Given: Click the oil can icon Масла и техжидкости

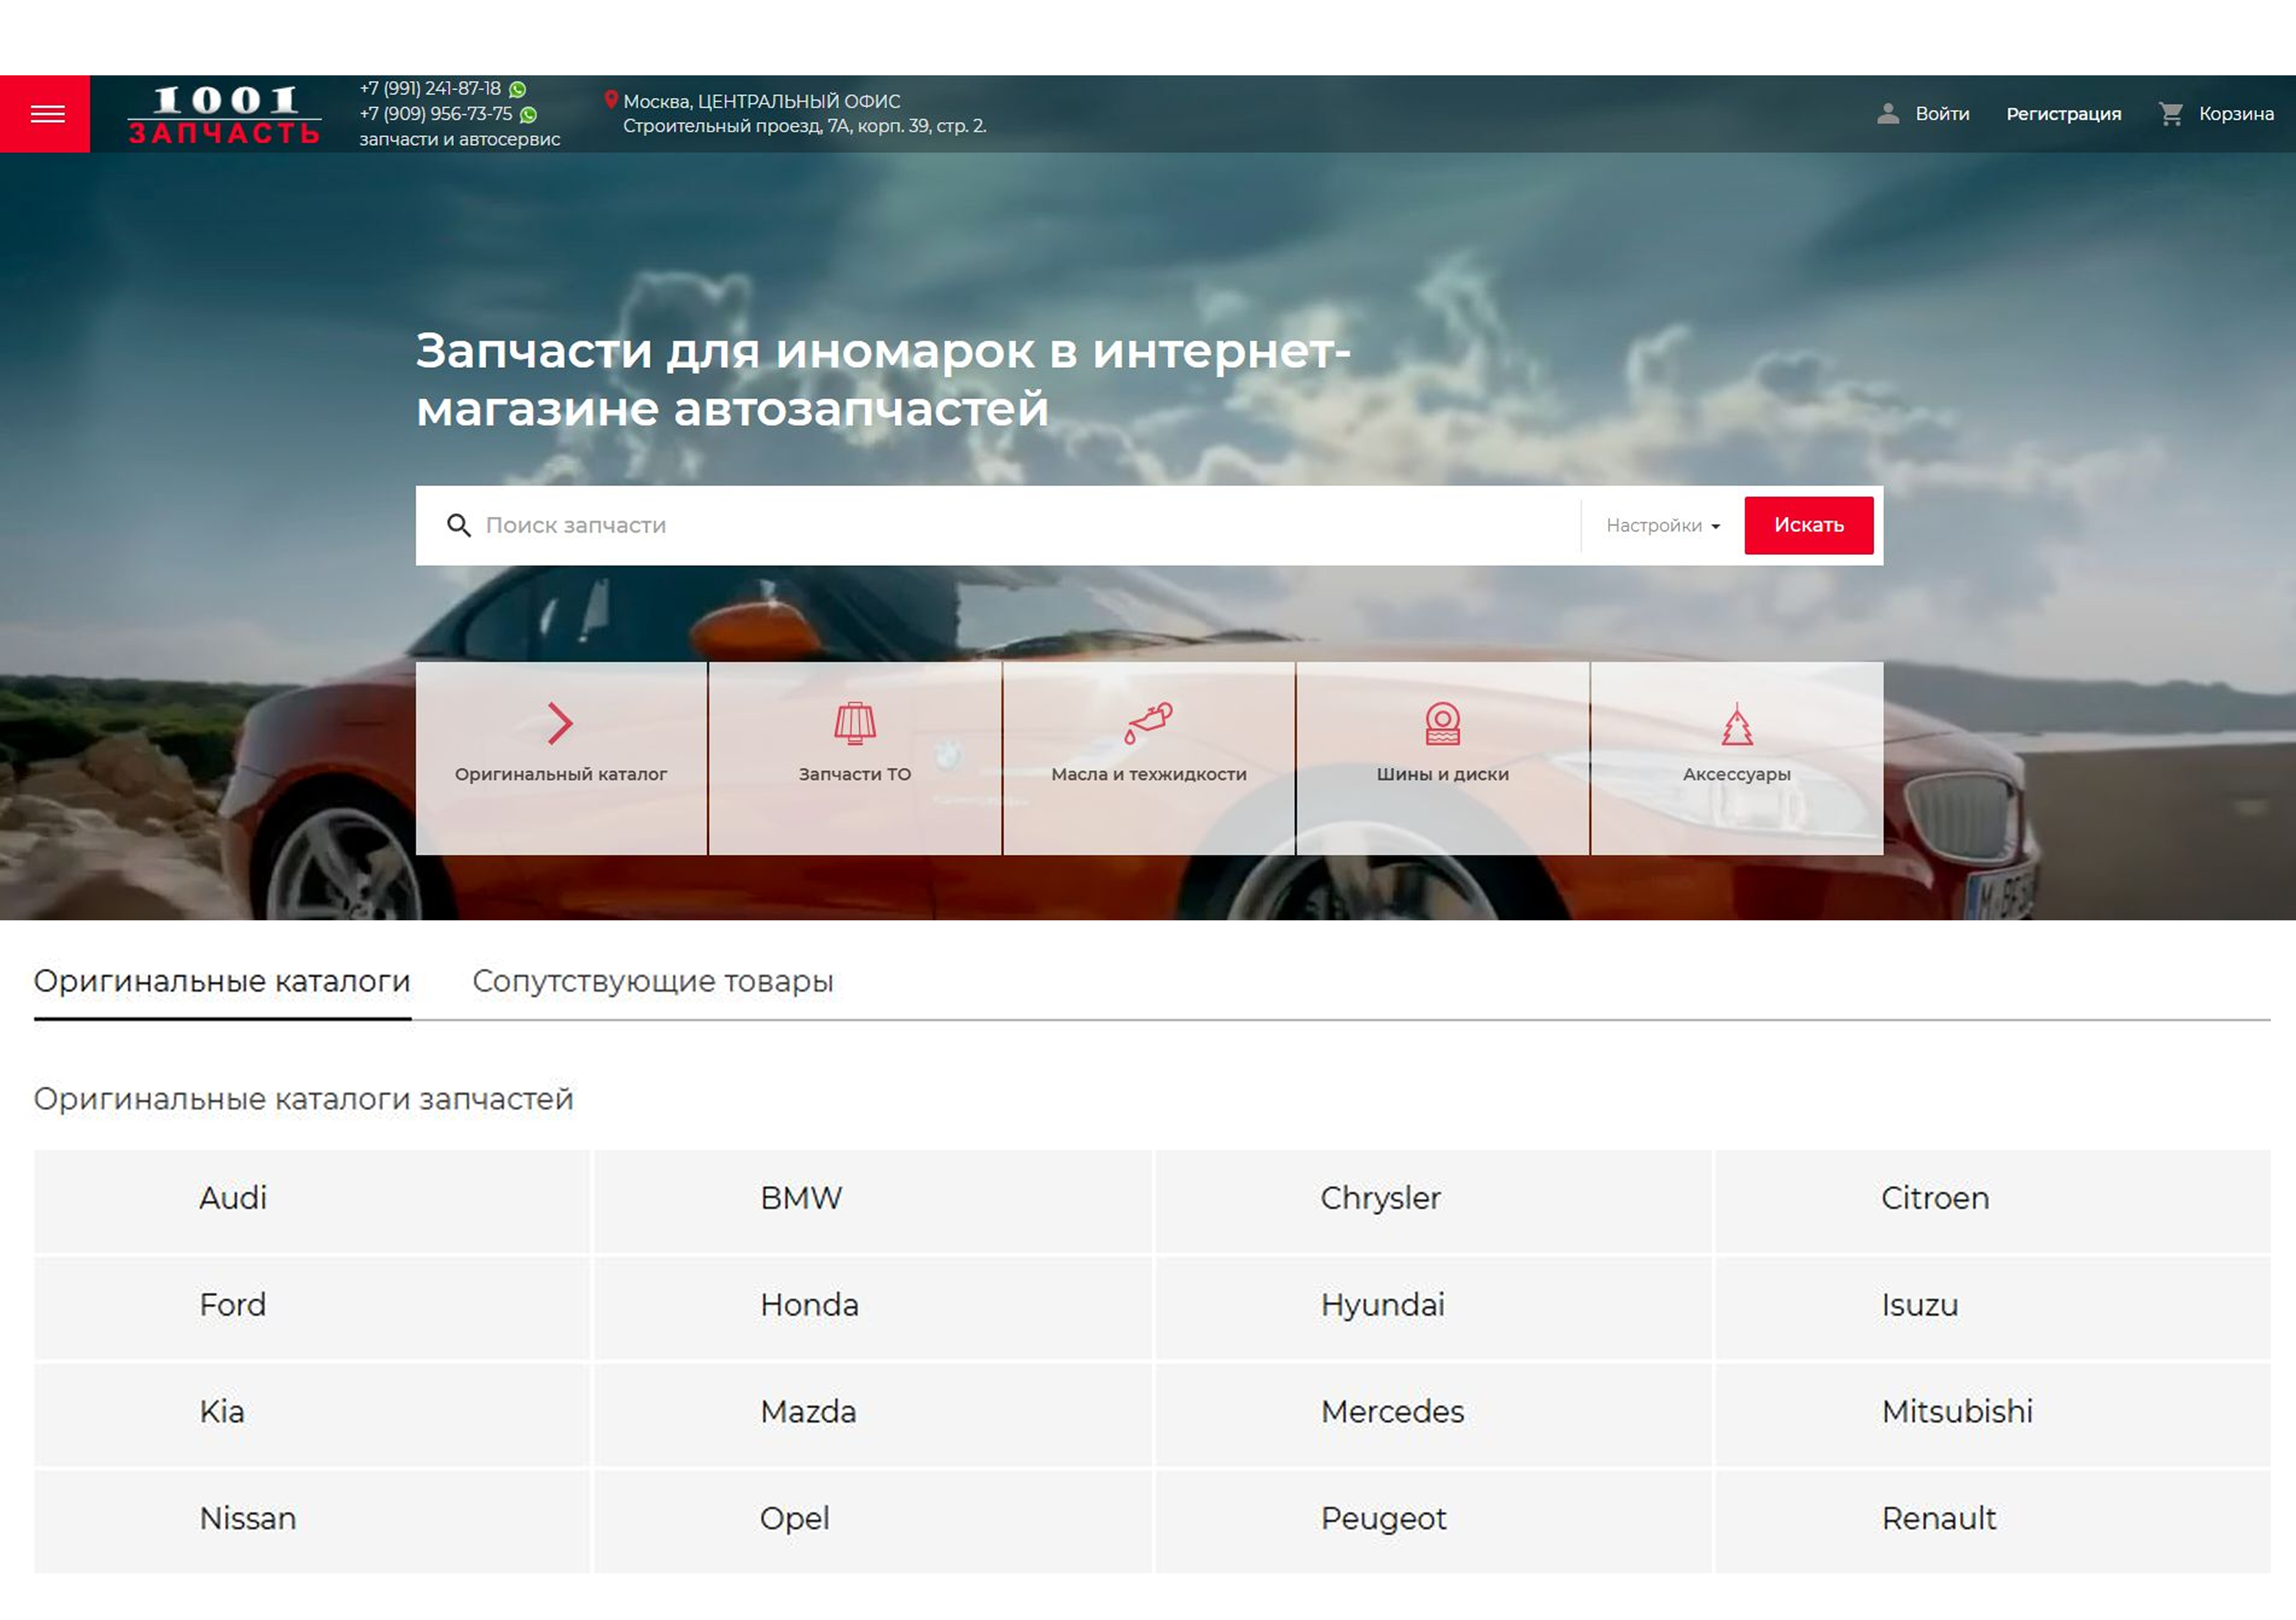Looking at the screenshot, I should coord(1148,723).
